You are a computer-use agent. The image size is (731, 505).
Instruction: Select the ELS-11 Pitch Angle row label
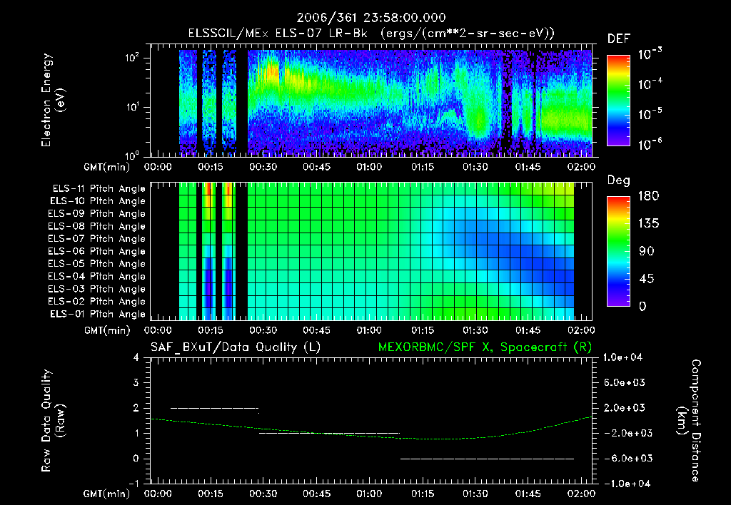(99, 189)
